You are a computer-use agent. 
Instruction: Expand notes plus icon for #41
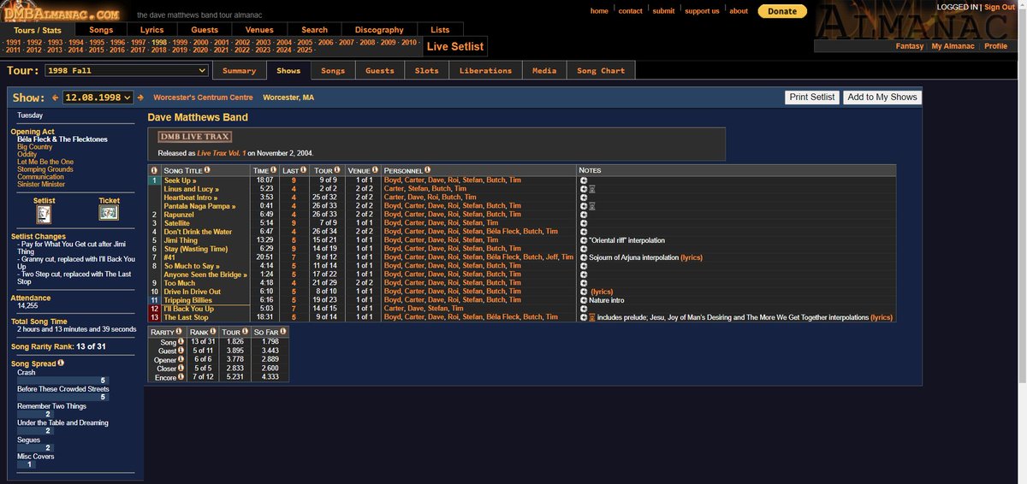pyautogui.click(x=583, y=257)
